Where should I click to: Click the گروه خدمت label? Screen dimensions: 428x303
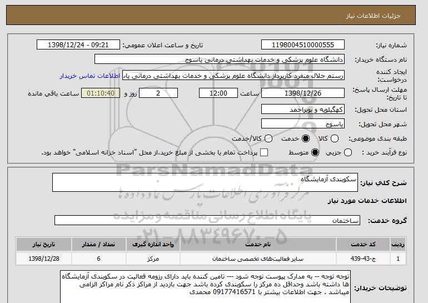[x=387, y=221]
